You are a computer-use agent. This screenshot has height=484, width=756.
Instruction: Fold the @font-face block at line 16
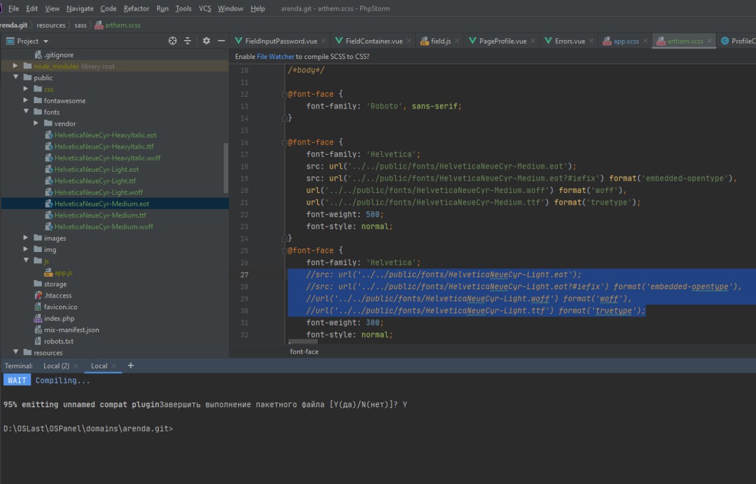coord(284,142)
